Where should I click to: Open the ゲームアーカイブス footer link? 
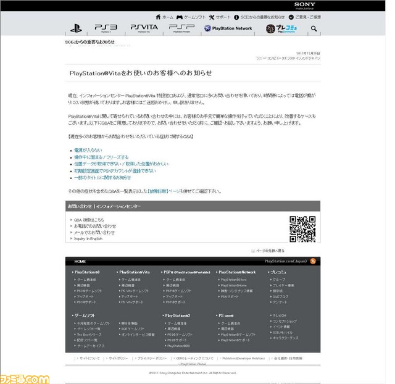pos(91,346)
